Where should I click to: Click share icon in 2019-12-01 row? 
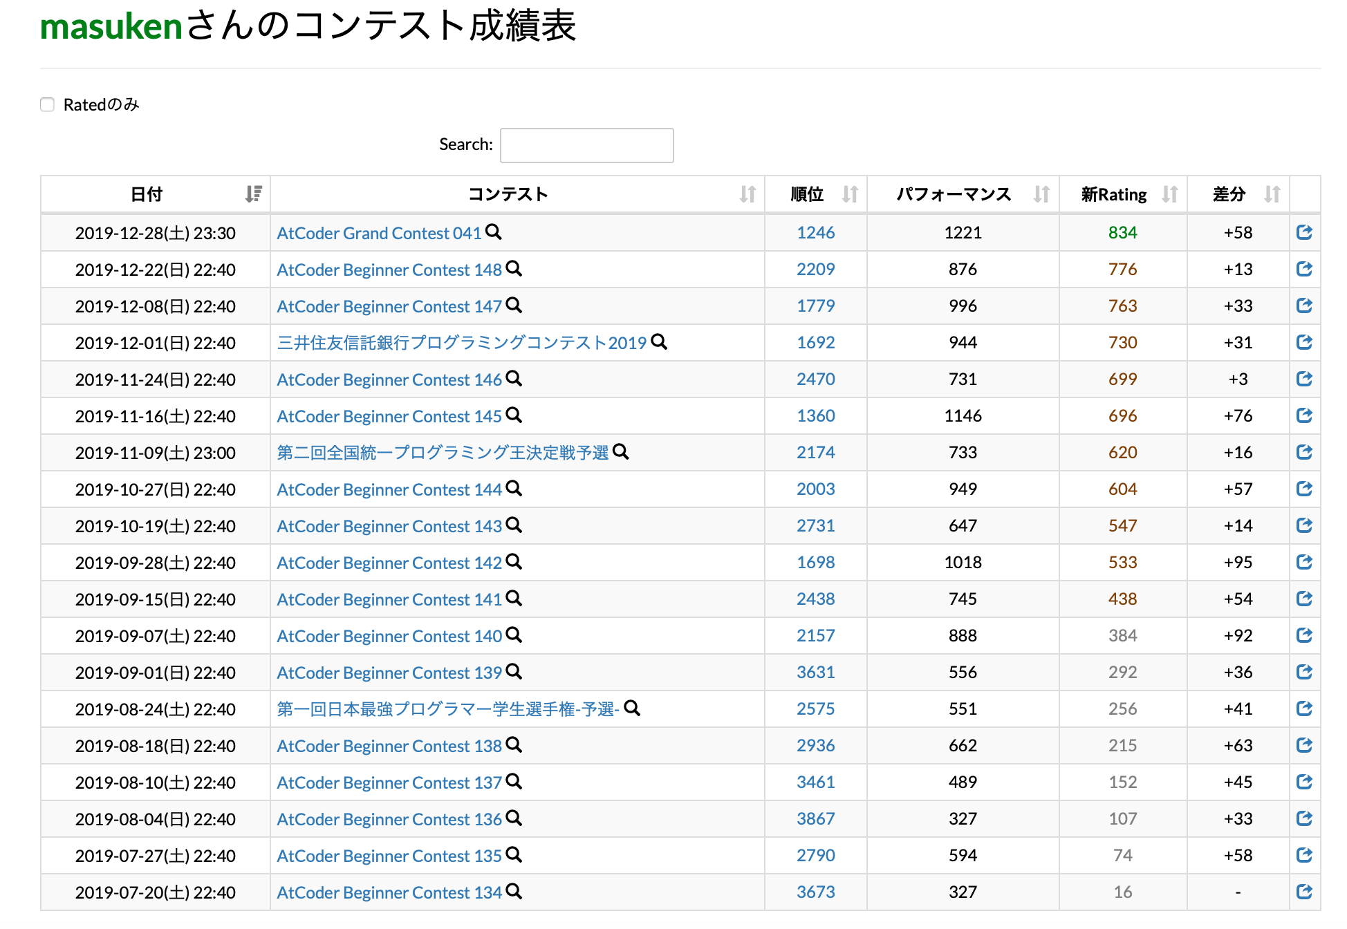(x=1305, y=342)
